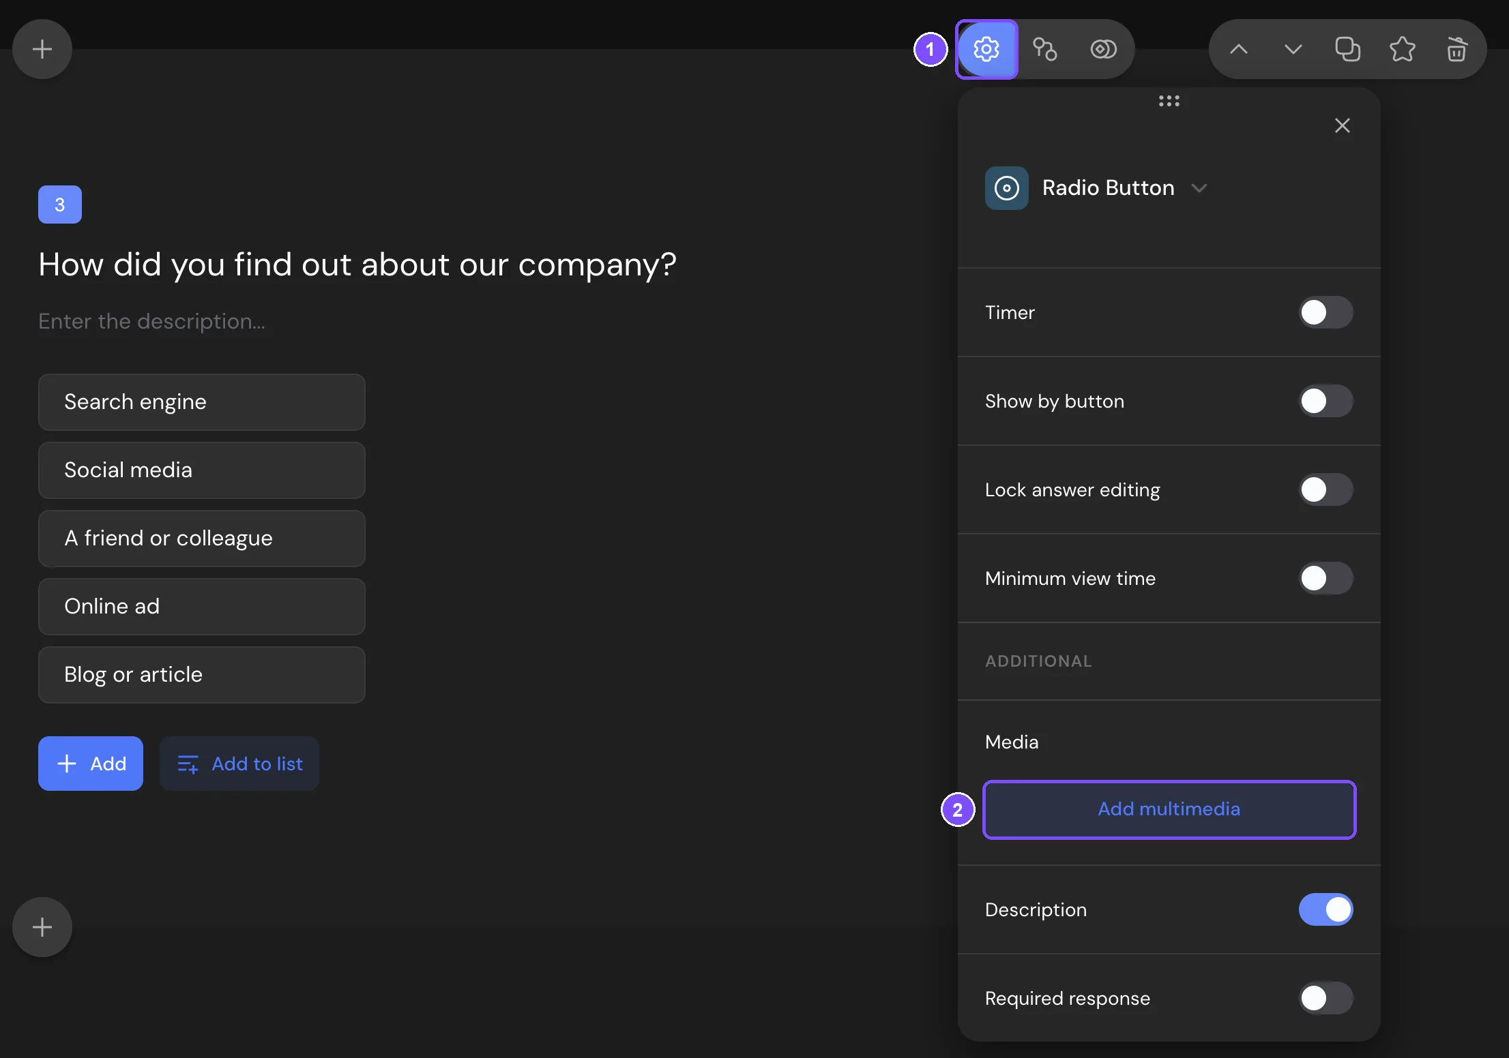Screen dimensions: 1509x1058
Task: Disable the Description toggle
Action: (x=1325, y=909)
